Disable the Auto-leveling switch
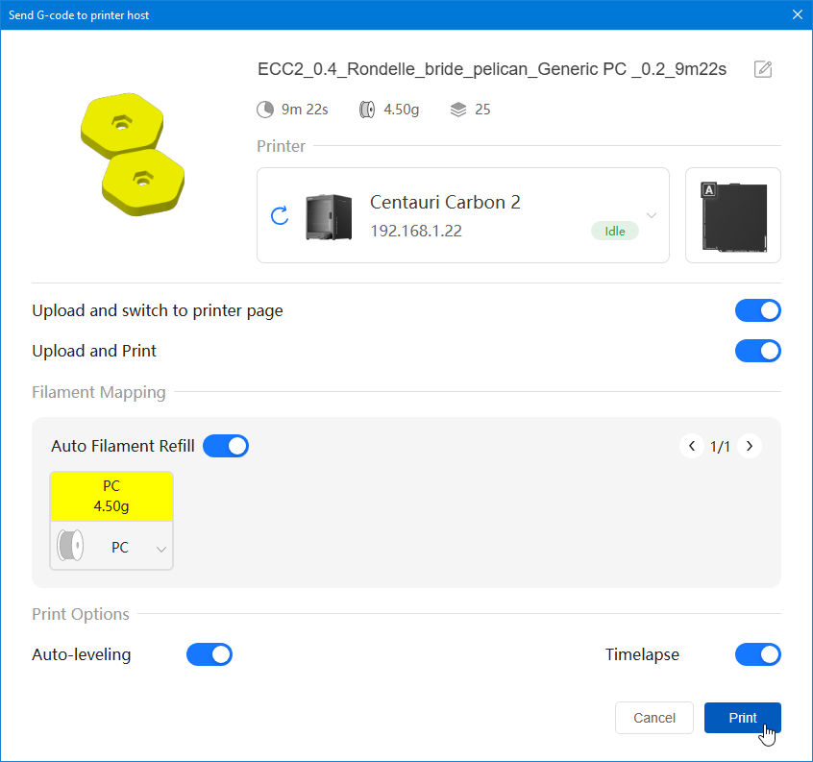Viewport: 813px width, 762px height. [x=209, y=654]
